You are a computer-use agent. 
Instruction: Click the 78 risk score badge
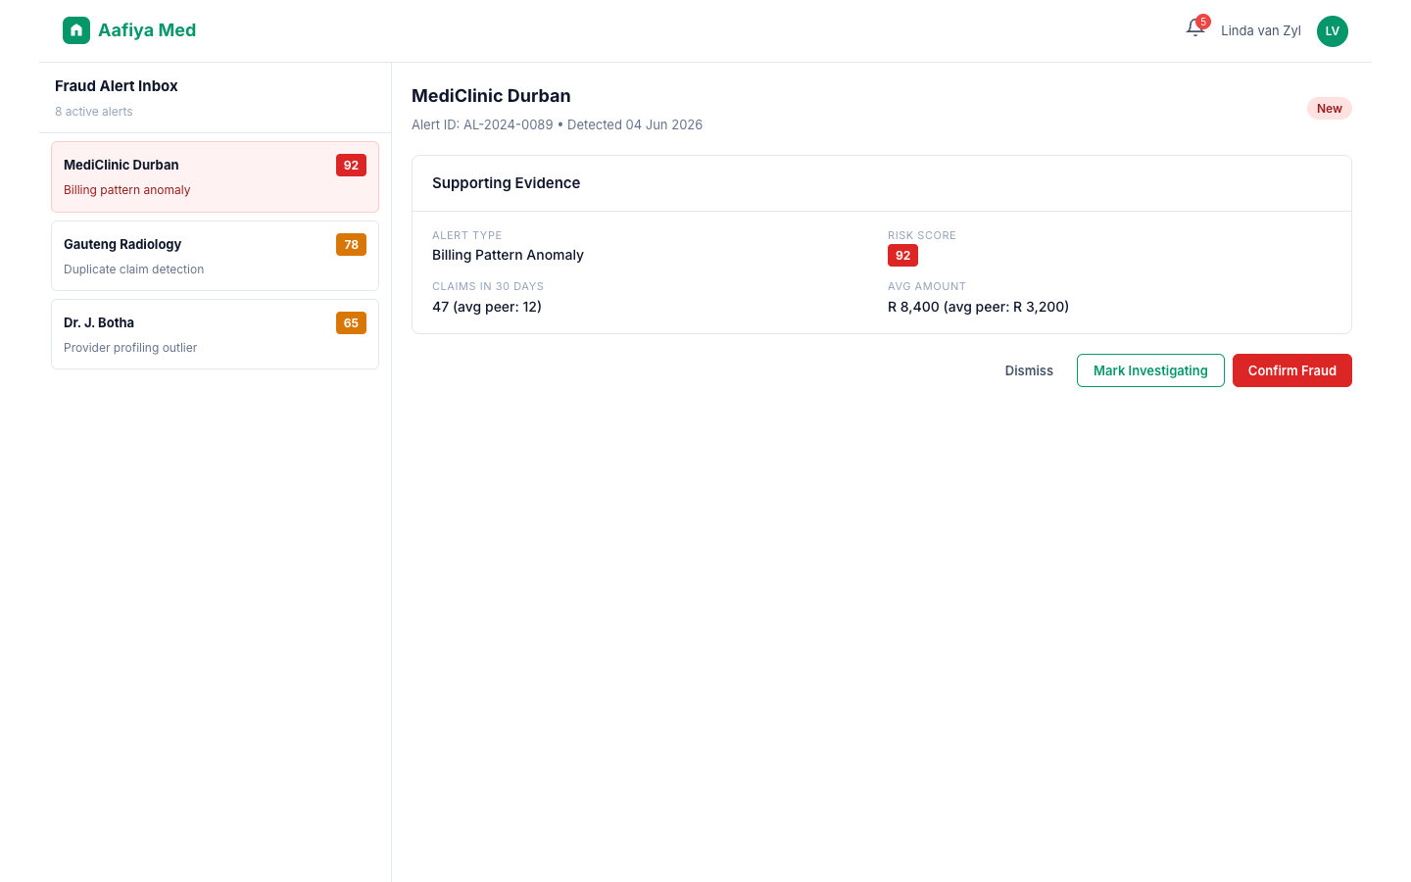point(351,244)
